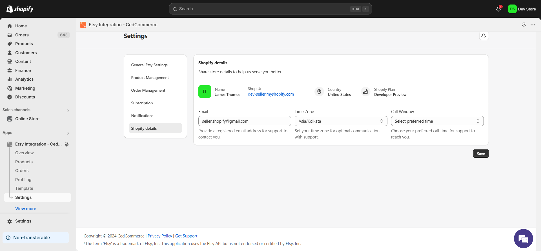This screenshot has height=251, width=541.
Task: Unpin Etsy Integration app in sidebar
Action: 67,144
